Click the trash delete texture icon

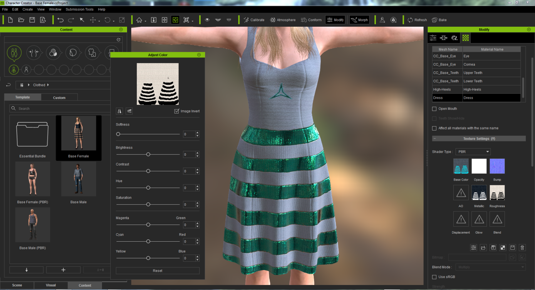tap(522, 248)
